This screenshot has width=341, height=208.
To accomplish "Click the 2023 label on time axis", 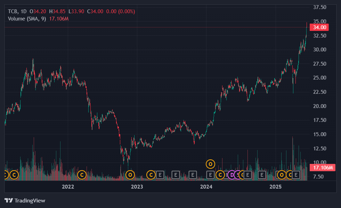I will pos(137,186).
